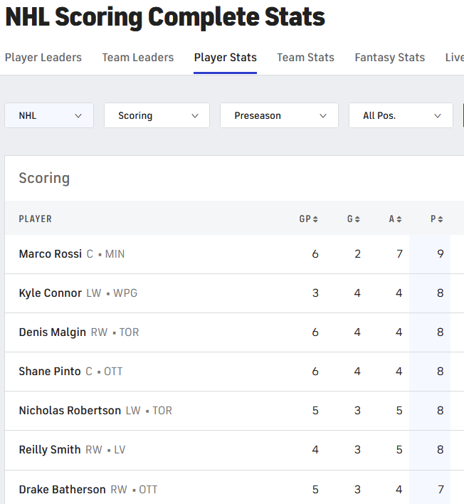Sort table by GP column arrows
Viewport: 464px width, 504px height.
click(x=315, y=219)
